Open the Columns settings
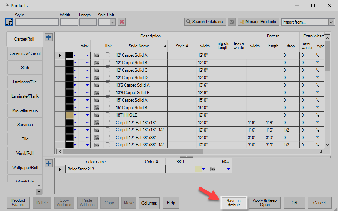The height and width of the screenshot is (211, 338). click(149, 203)
